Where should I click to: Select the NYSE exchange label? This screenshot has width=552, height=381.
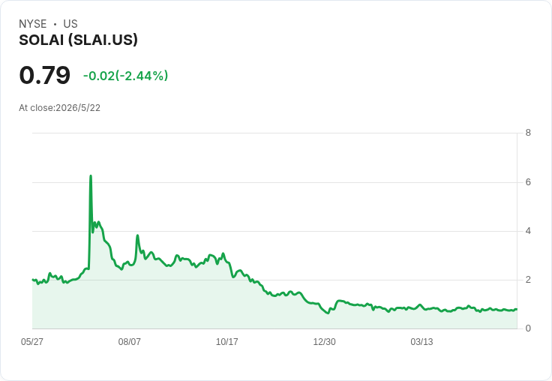[33, 24]
